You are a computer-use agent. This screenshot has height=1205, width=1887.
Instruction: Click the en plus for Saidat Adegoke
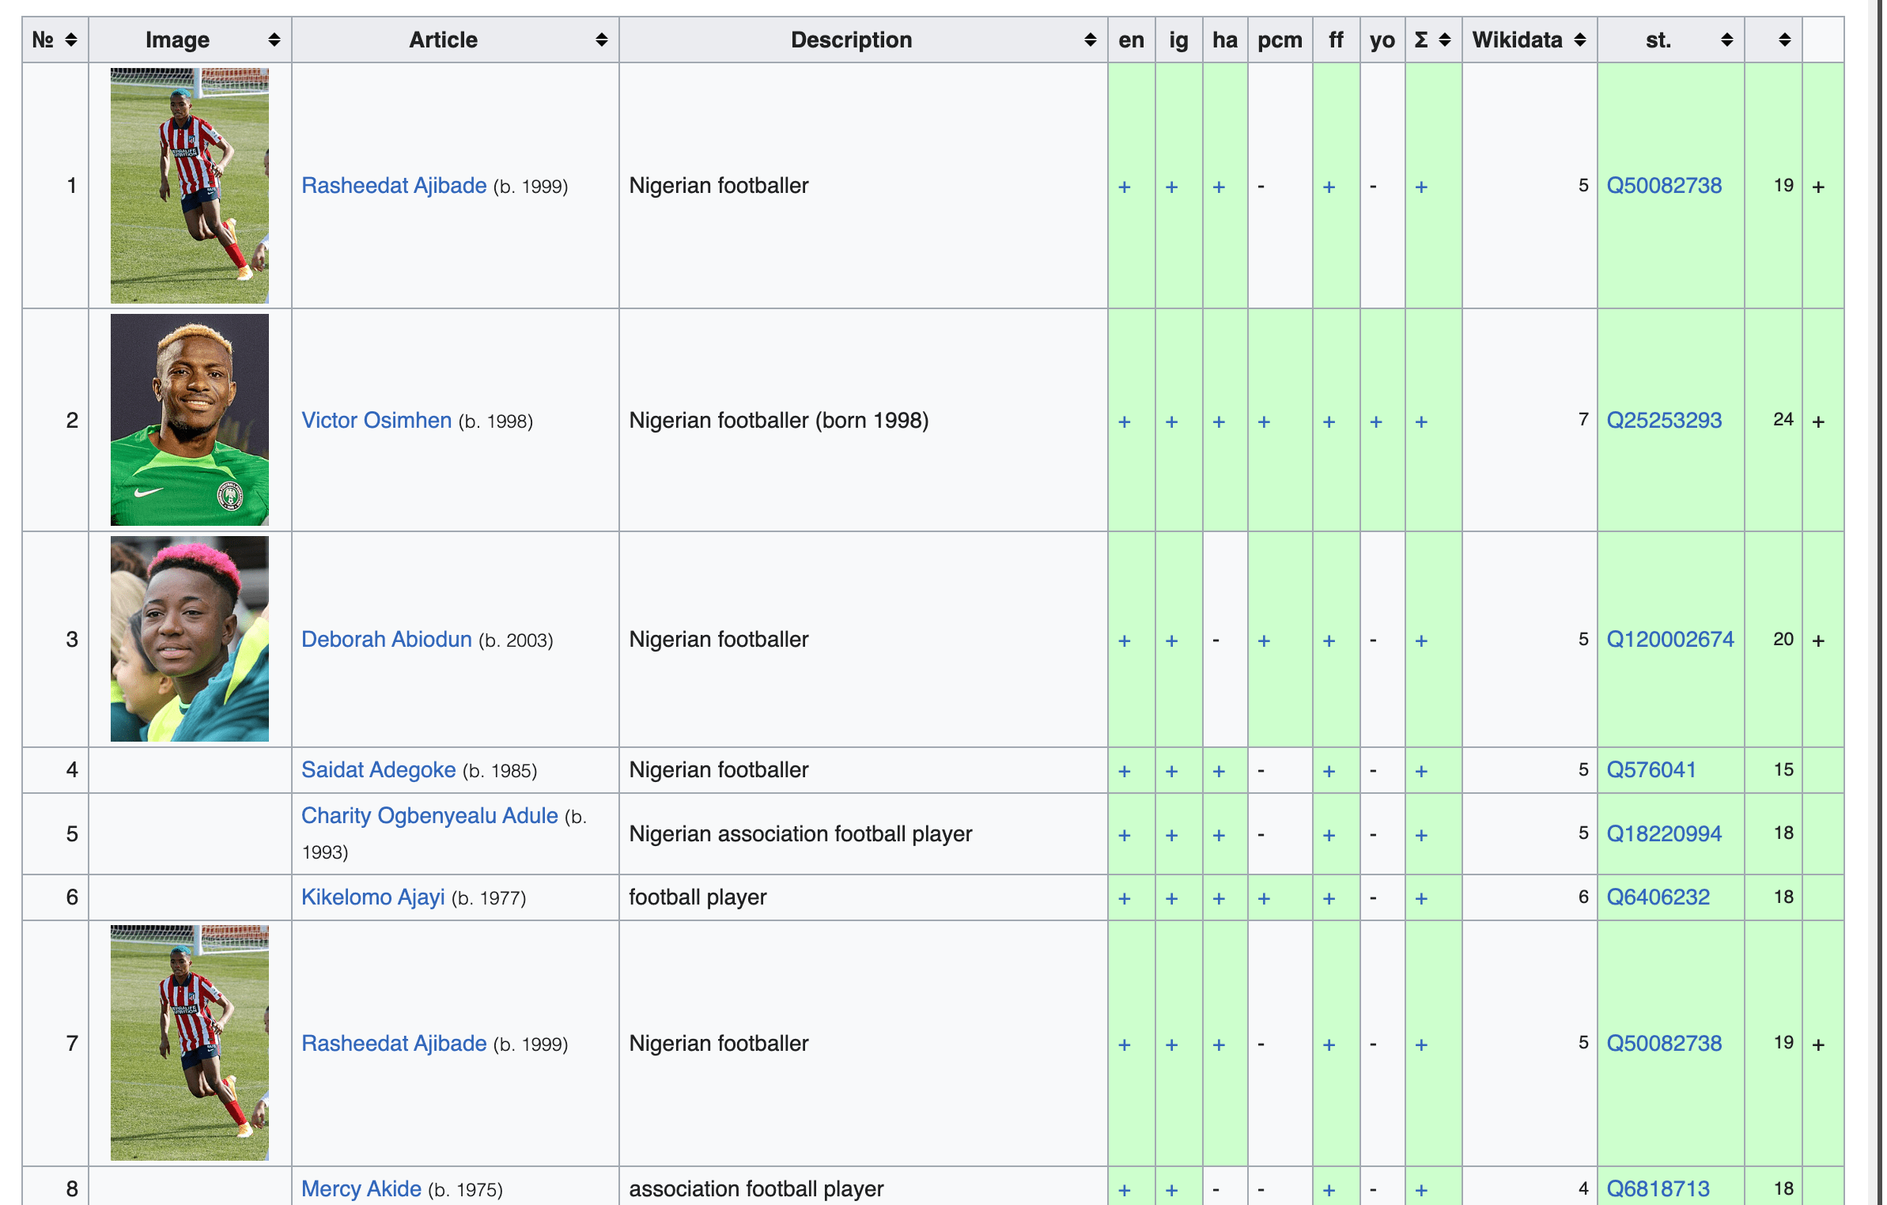tap(1124, 771)
